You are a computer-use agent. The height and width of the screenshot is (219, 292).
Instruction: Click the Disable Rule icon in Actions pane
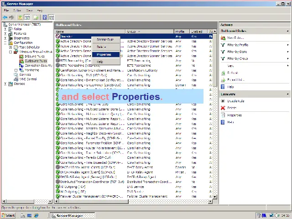click(x=223, y=101)
